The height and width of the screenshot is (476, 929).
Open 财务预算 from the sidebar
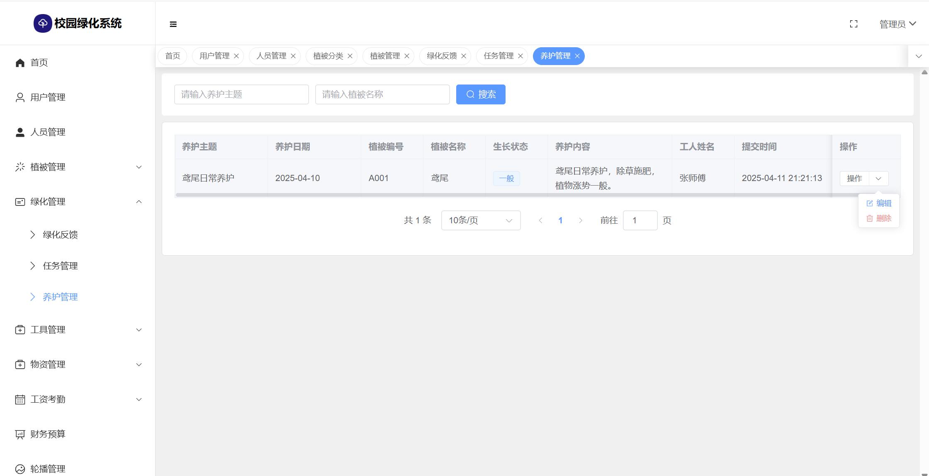point(48,434)
